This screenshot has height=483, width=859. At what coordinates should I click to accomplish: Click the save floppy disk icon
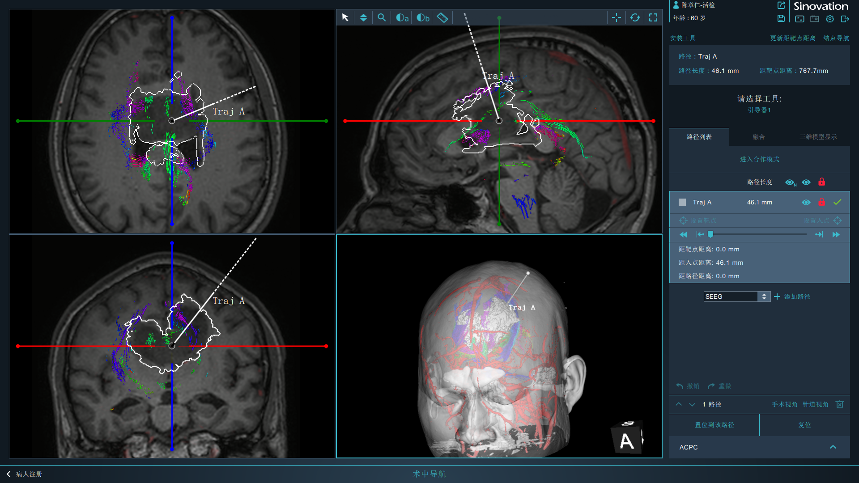click(781, 18)
